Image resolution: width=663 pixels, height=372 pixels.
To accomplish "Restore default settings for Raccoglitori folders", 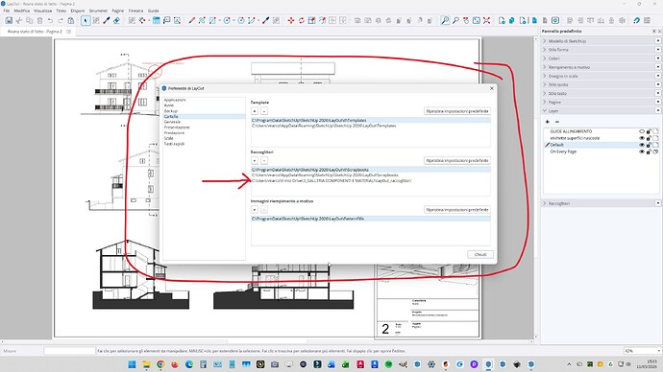I will (457, 160).
